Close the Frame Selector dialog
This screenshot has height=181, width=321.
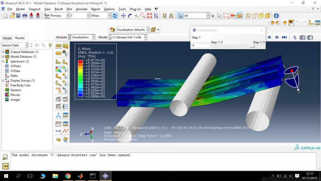click(262, 30)
